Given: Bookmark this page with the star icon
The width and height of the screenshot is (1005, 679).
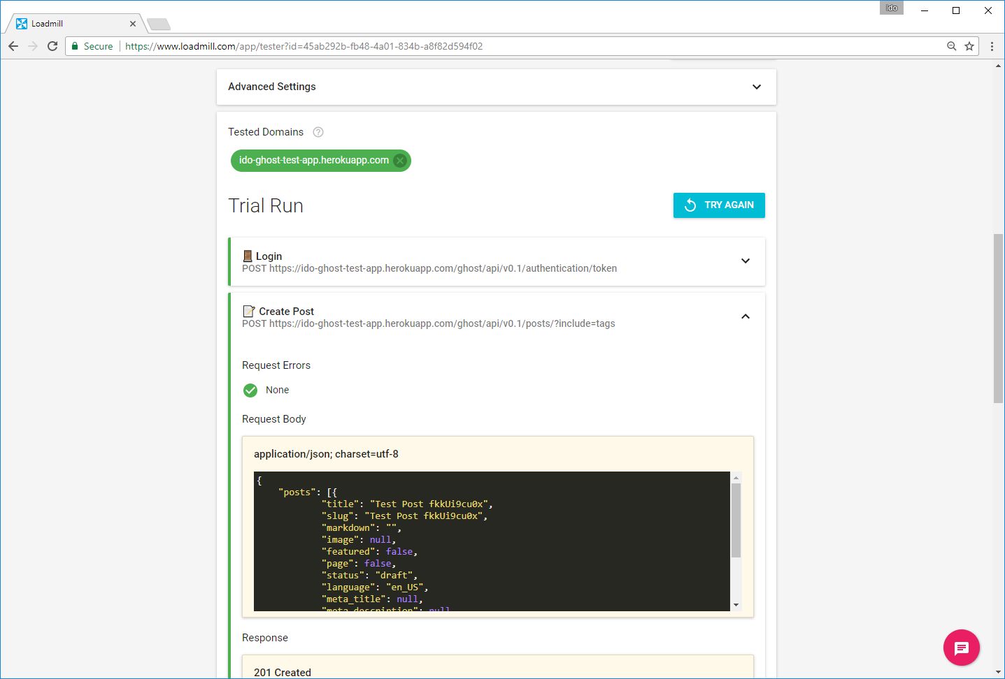Looking at the screenshot, I should pos(969,46).
